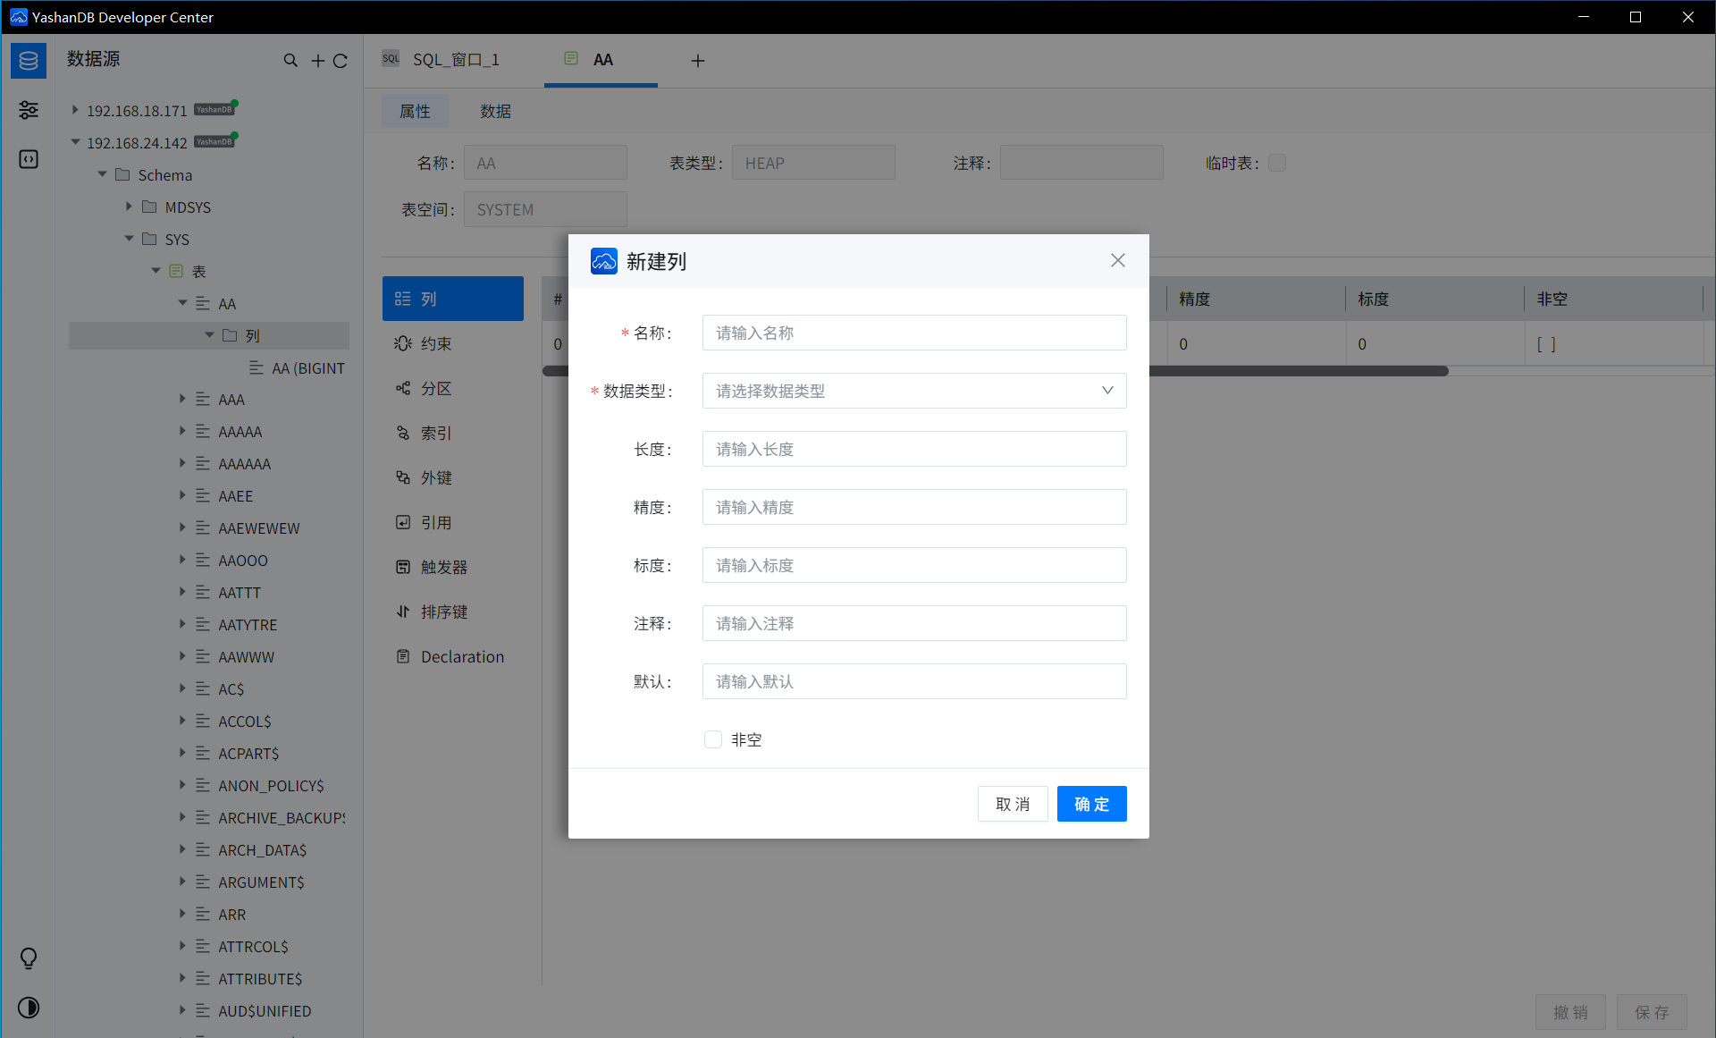The height and width of the screenshot is (1038, 1716).
Task: Search data sources with magnifier icon
Action: coord(290,61)
